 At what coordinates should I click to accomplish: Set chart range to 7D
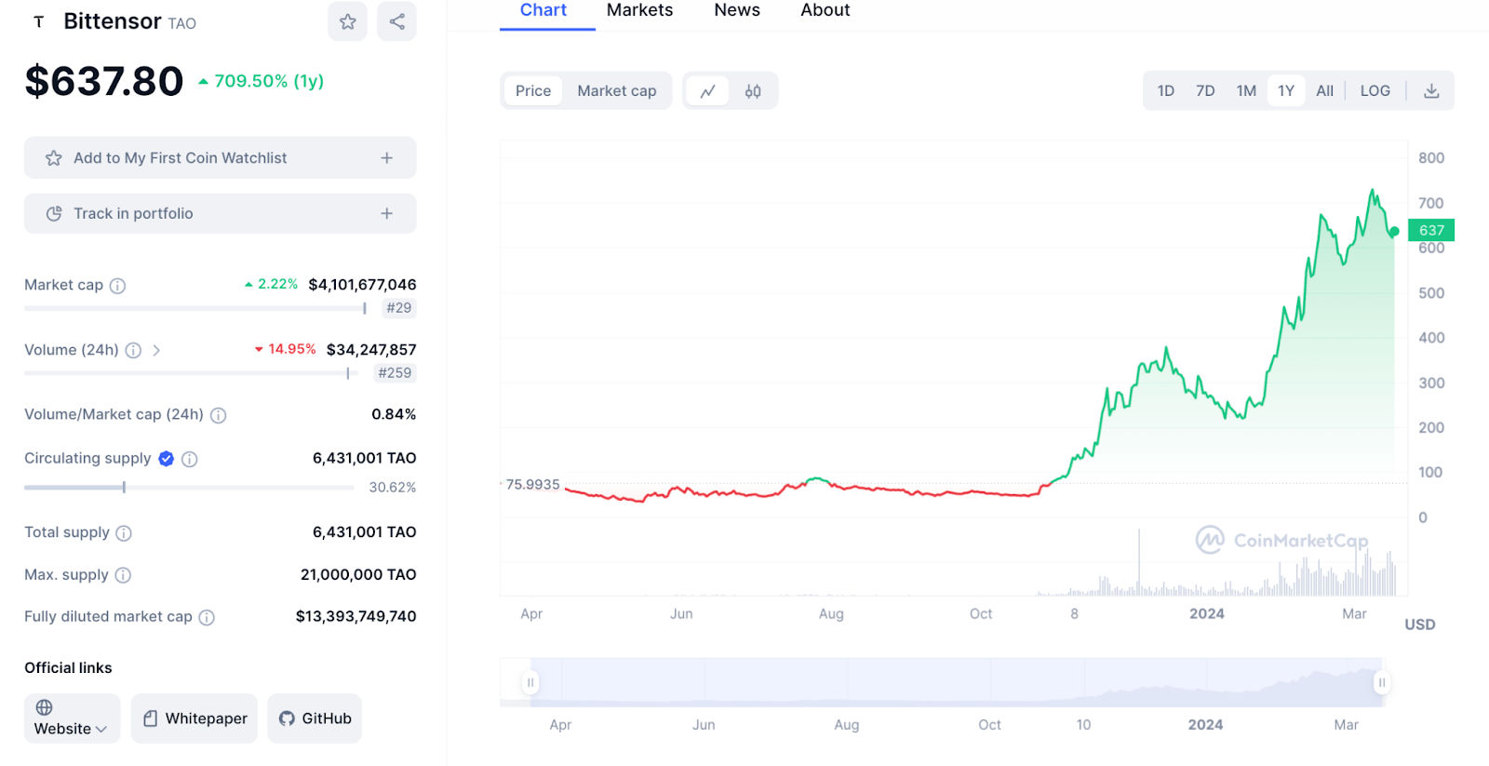click(x=1205, y=91)
